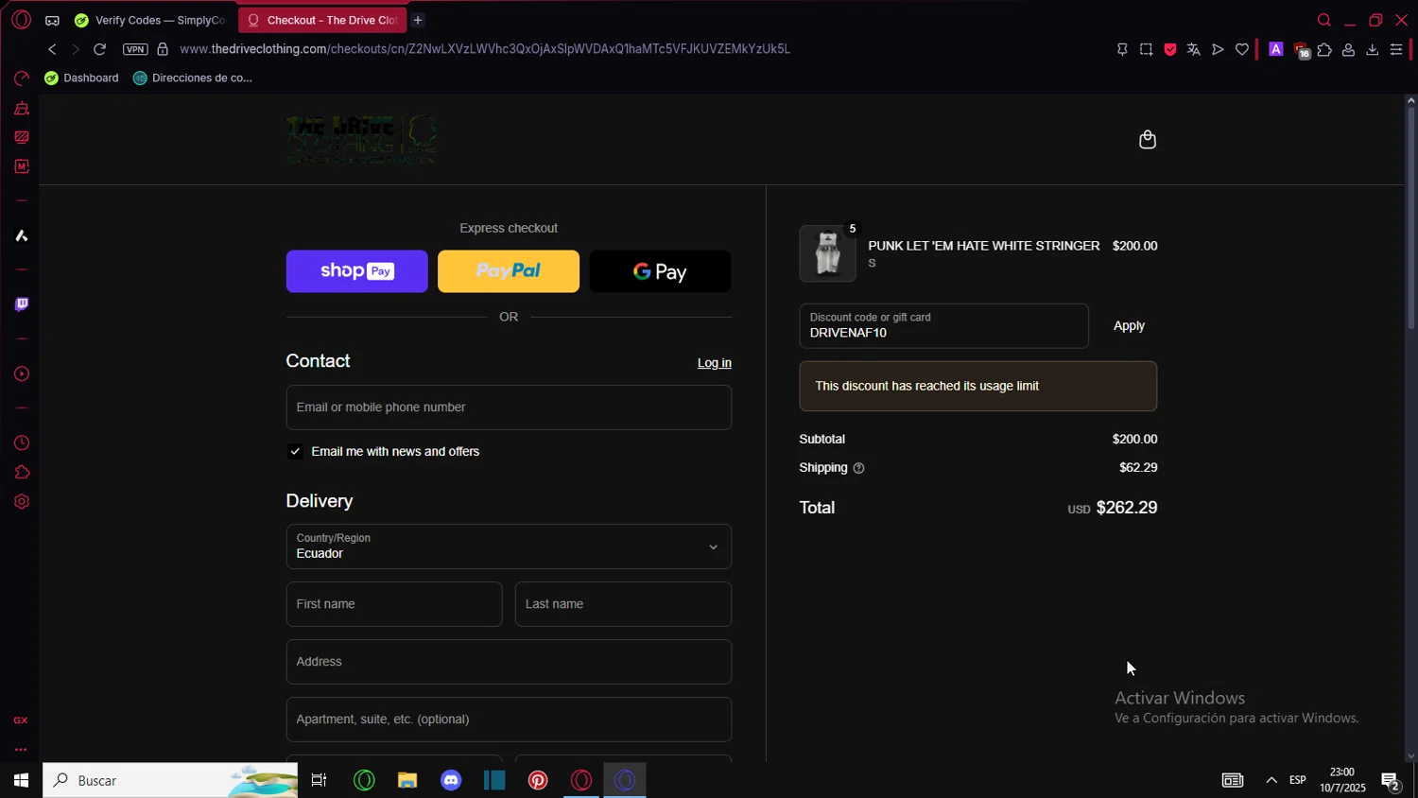Open the shopping bag cart icon

[x=1148, y=140]
